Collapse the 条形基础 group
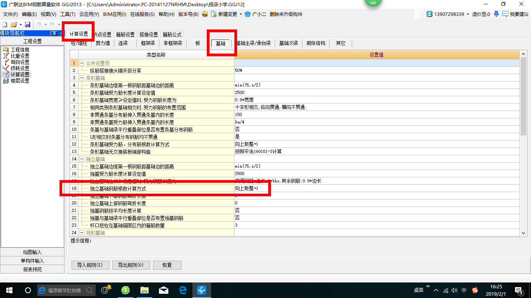Image resolution: width=531 pixels, height=298 pixels. 82,78
